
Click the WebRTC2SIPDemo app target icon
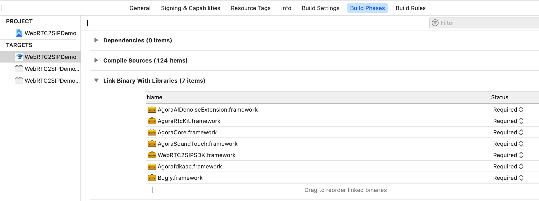click(x=19, y=57)
